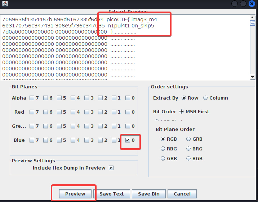Enable Red bit plane 0
The width and height of the screenshot is (258, 202).
coord(128,112)
